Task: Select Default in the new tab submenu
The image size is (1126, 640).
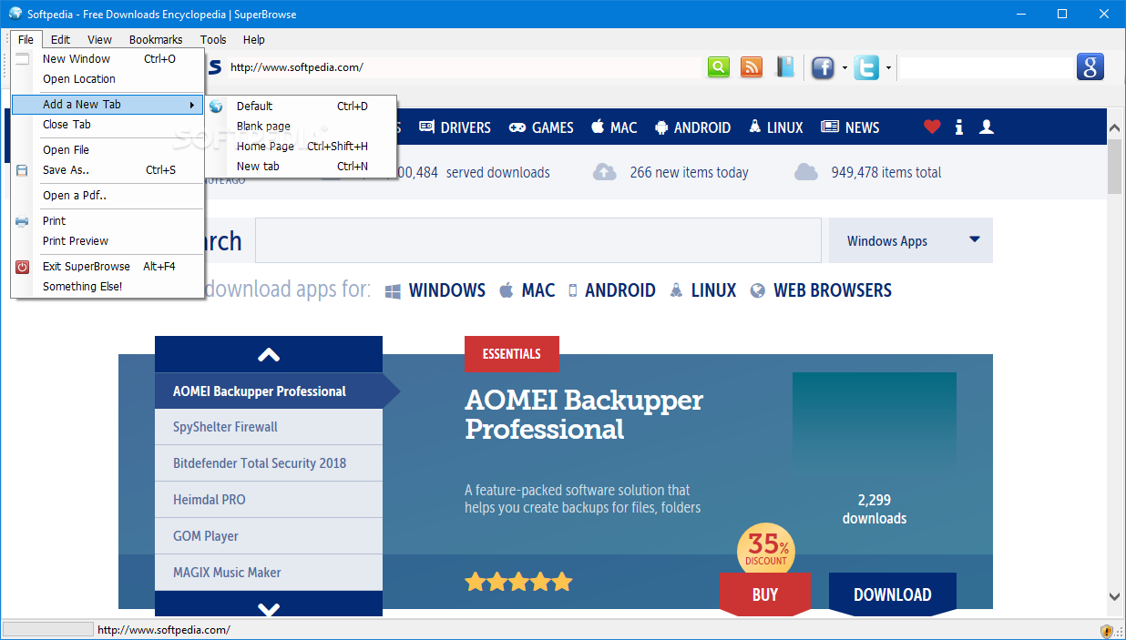Action: click(x=301, y=106)
